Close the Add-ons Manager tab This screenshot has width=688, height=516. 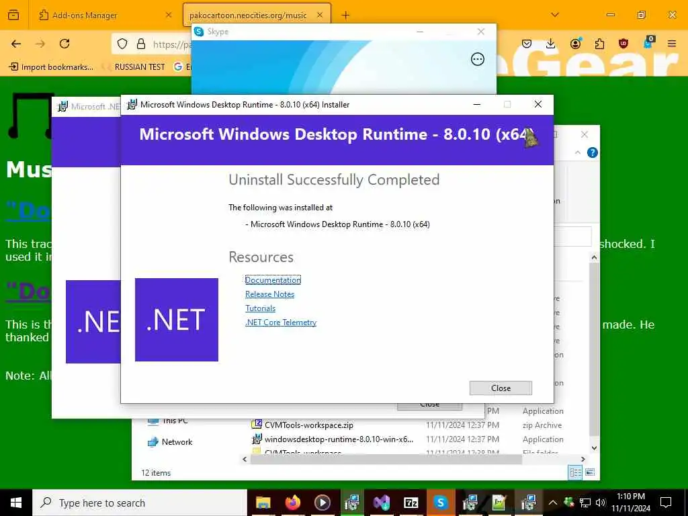(x=169, y=15)
